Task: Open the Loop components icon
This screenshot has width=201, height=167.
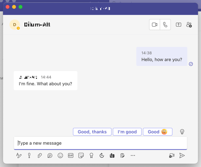Action: 50,155
